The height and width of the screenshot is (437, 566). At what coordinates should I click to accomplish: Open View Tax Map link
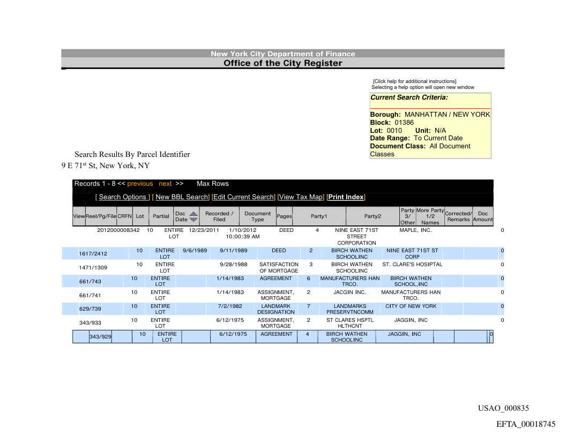coord(301,197)
